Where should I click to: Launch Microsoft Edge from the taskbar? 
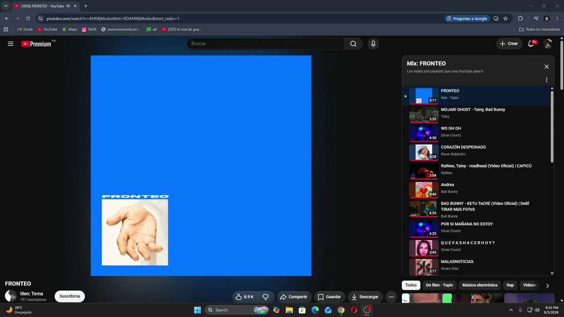315,310
